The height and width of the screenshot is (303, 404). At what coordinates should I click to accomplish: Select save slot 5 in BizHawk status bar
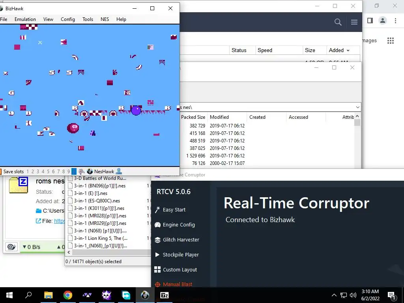(48, 172)
